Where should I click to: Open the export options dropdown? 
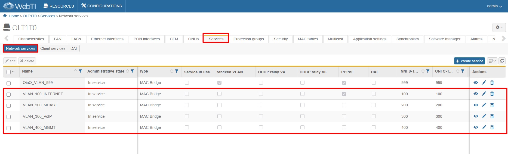492,61
